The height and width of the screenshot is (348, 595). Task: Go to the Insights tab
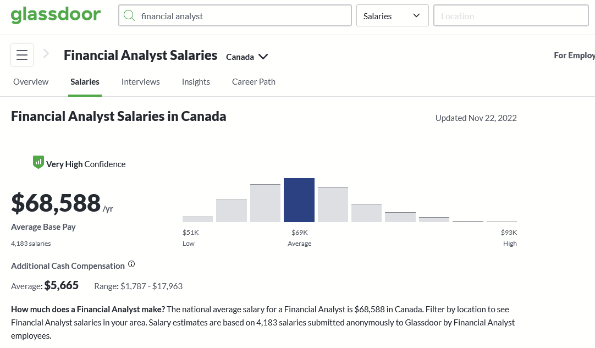pyautogui.click(x=196, y=82)
